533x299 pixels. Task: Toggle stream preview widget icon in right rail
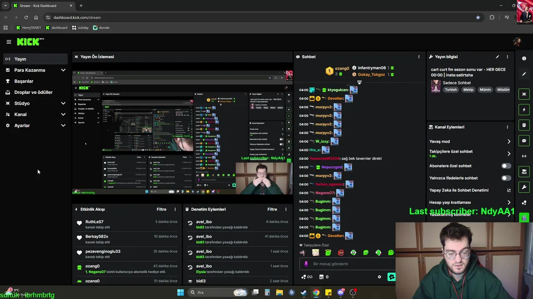point(524,94)
